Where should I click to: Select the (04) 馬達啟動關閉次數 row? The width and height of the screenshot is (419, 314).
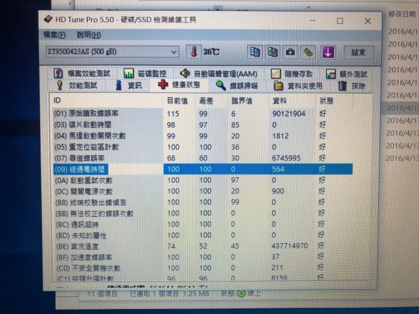203,136
